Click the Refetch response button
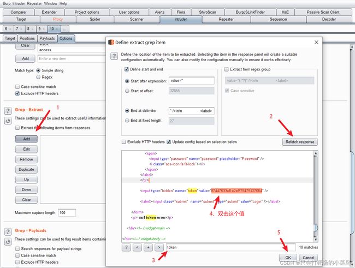 click(300, 142)
